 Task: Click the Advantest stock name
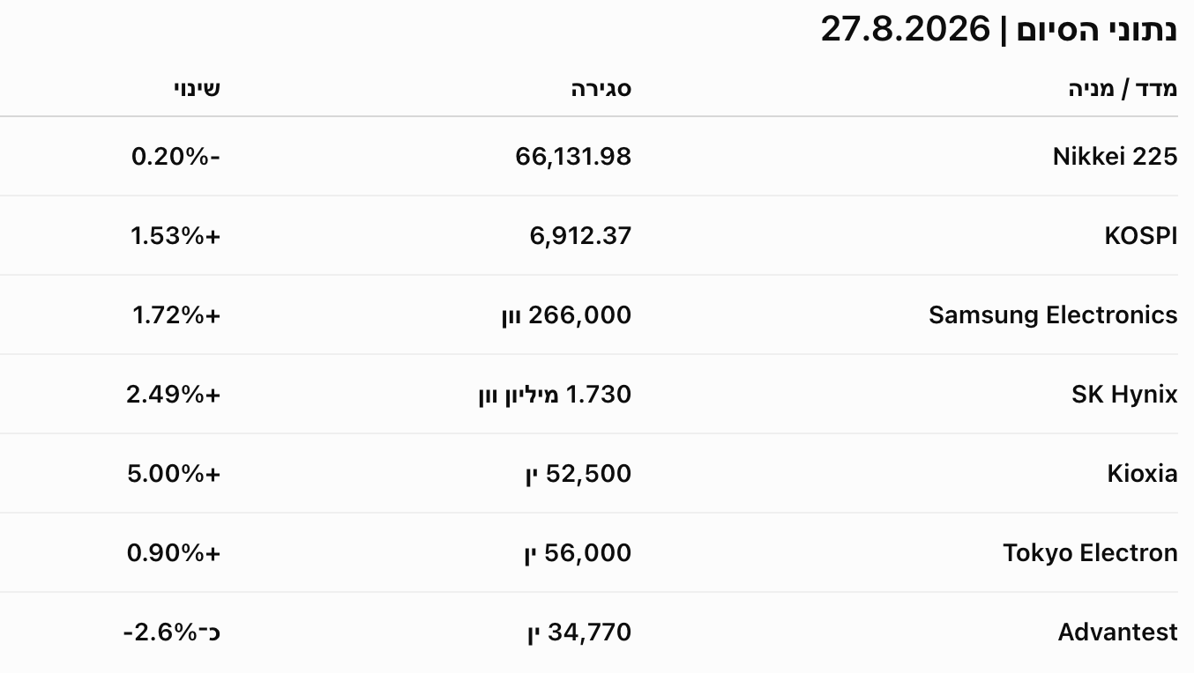[1117, 632]
